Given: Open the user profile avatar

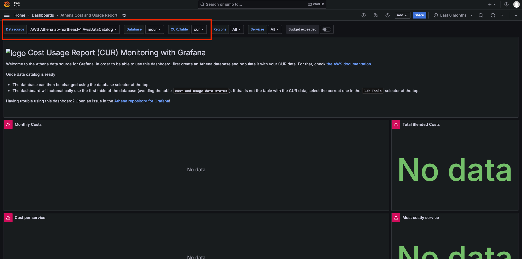Looking at the screenshot, I should pos(516,4).
